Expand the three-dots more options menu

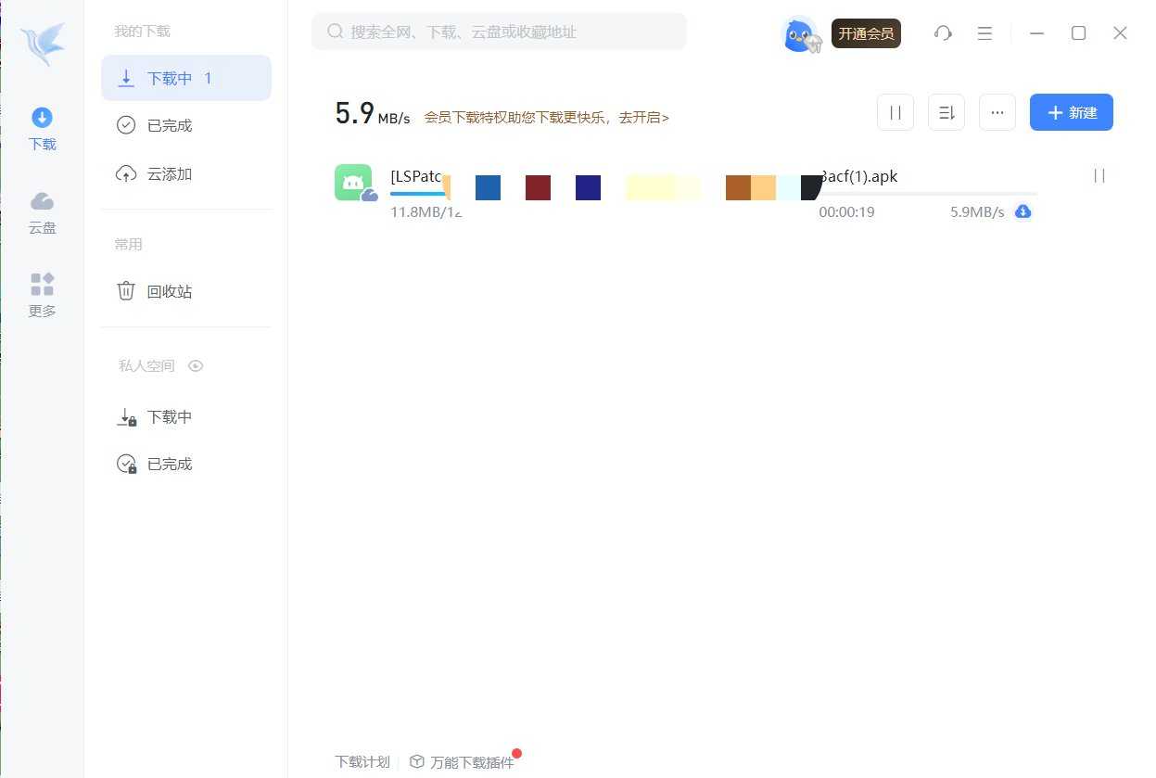pos(997,112)
